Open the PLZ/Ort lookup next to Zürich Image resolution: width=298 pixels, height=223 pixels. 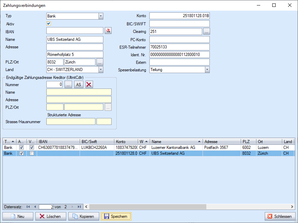click(x=100, y=62)
